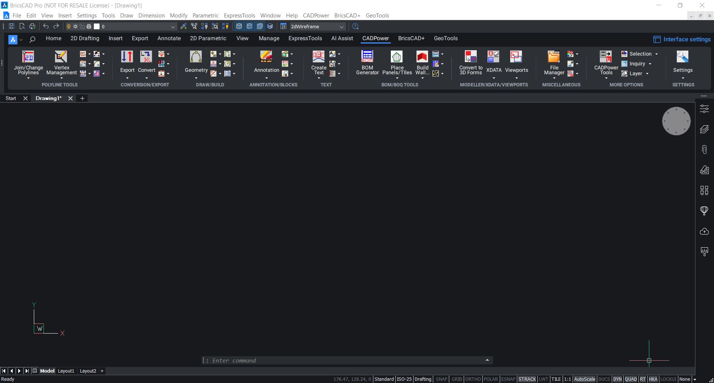714x383 pixels.
Task: Click the Print icon in toolbar
Action: pos(32,26)
